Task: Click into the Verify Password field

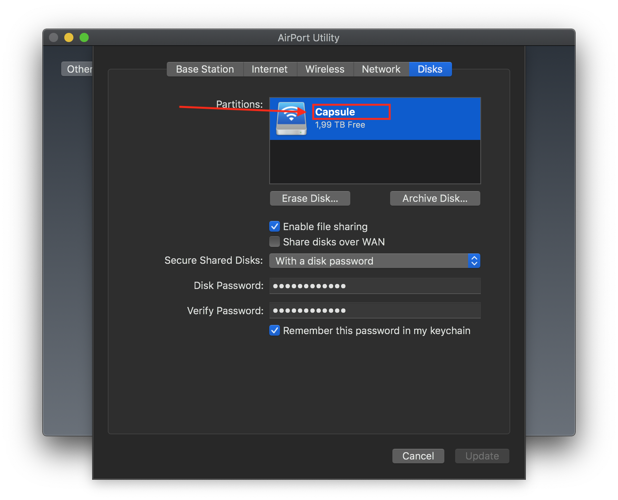Action: pos(375,310)
